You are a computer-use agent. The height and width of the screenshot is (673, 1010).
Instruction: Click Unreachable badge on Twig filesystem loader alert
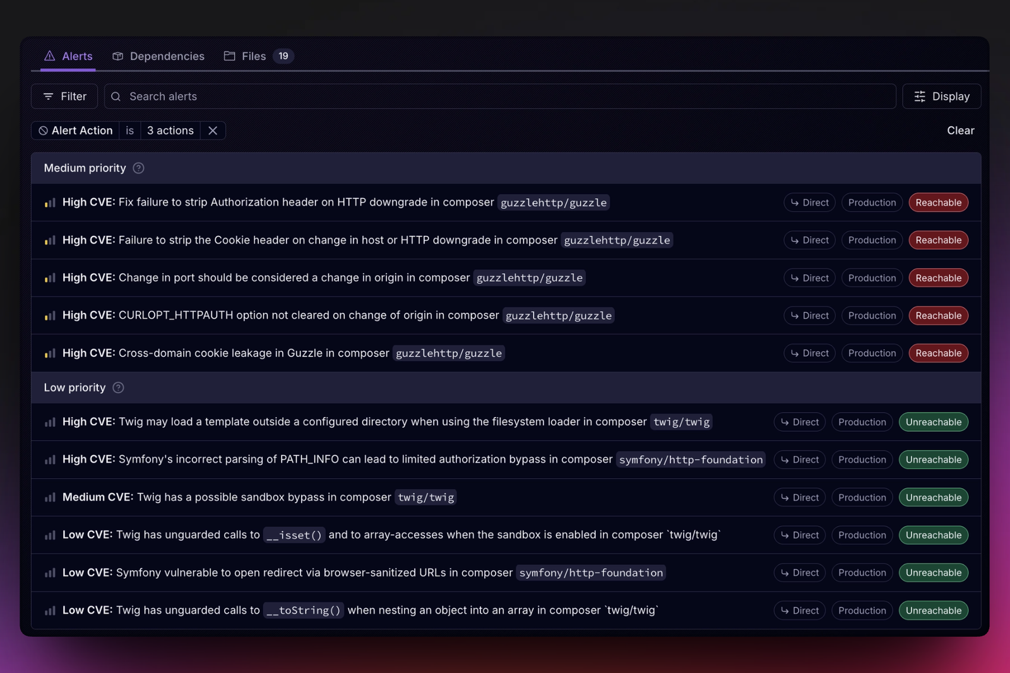934,422
